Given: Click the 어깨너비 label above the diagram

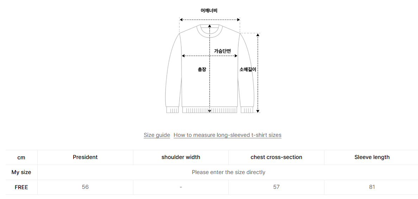Looking at the screenshot, I should (x=209, y=11).
